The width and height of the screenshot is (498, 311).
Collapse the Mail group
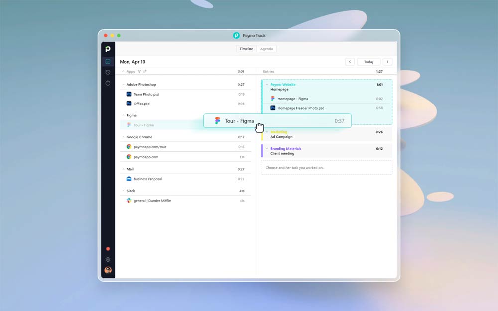[123, 169]
